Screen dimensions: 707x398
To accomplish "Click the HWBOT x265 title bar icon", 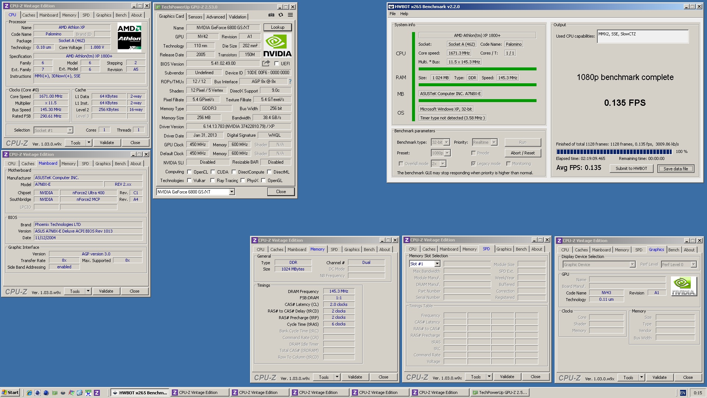I will point(391,7).
